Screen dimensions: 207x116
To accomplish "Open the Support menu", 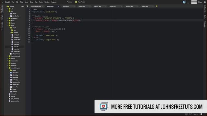I will coord(54,2).
